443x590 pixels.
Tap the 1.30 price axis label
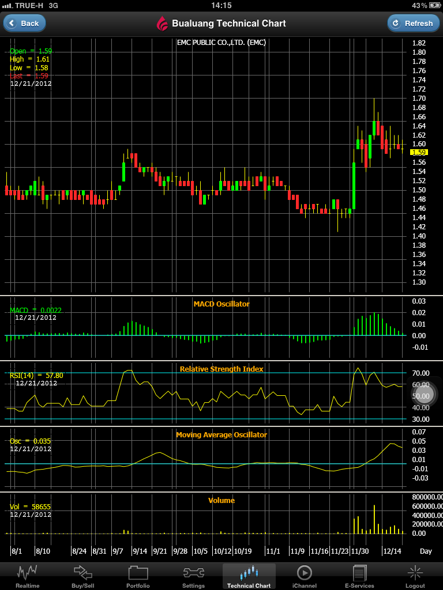tap(419, 282)
